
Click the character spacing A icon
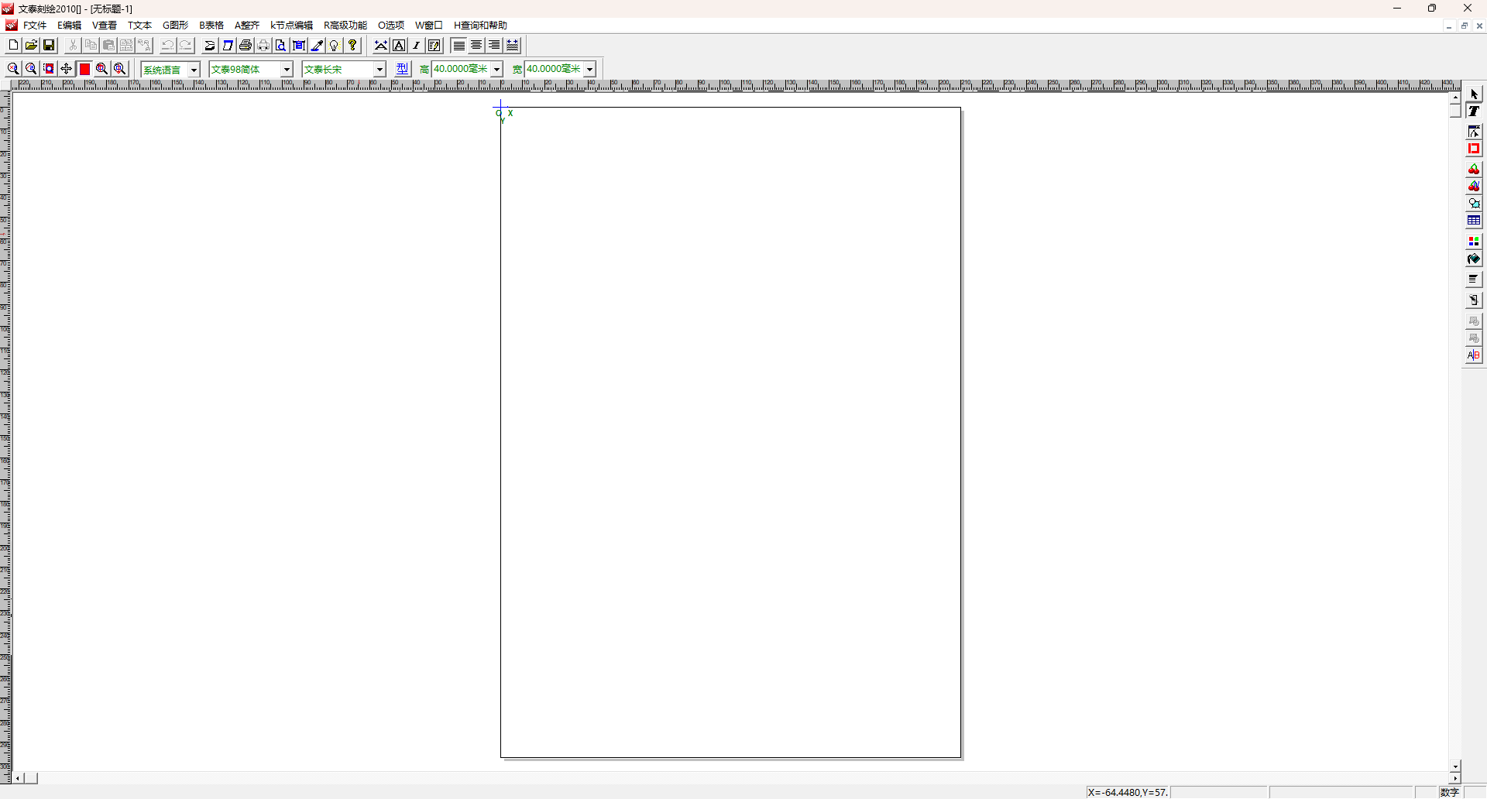pos(381,46)
